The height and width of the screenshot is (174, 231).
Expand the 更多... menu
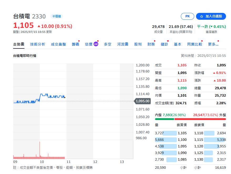click(213, 44)
